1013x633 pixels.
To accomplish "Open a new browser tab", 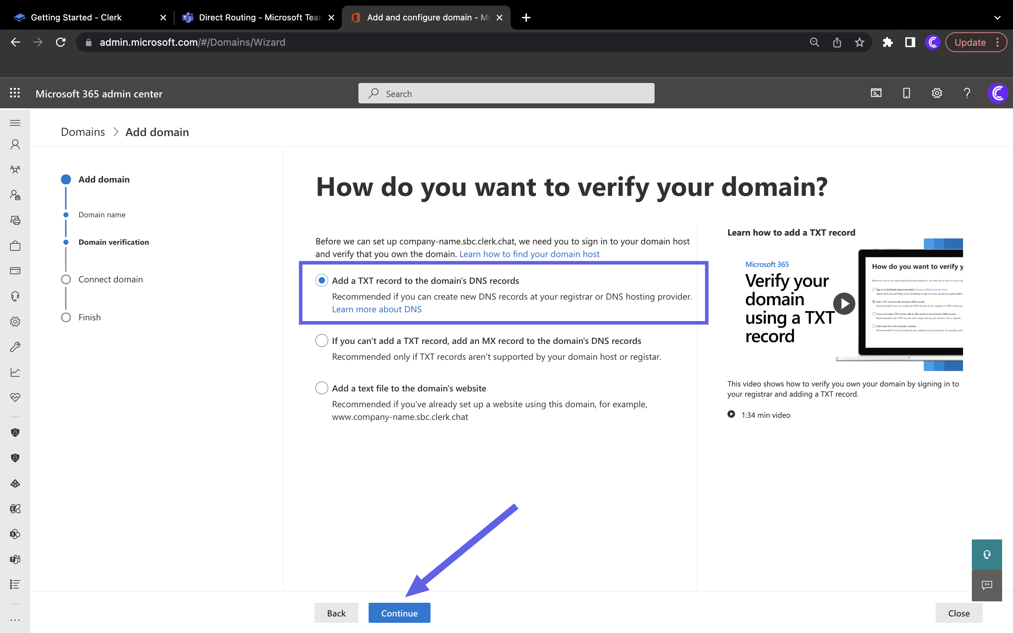I will 526,17.
